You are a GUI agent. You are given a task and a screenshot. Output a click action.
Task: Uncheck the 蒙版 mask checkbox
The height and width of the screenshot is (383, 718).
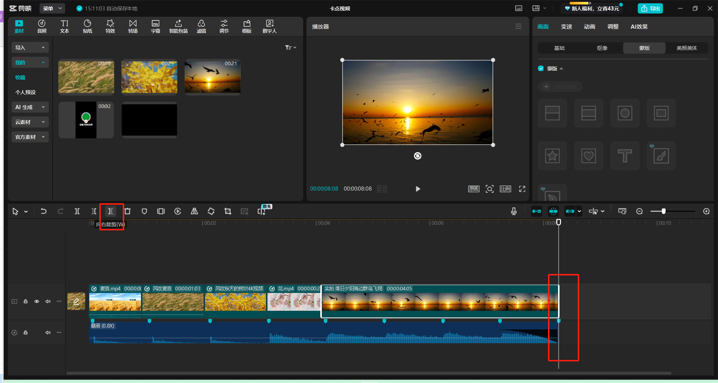pyautogui.click(x=541, y=68)
